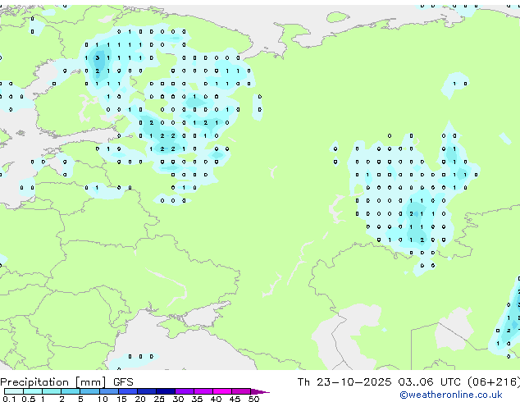Click the "35" legend scale label
Screen dimensions: 520x402
click(x=197, y=399)
